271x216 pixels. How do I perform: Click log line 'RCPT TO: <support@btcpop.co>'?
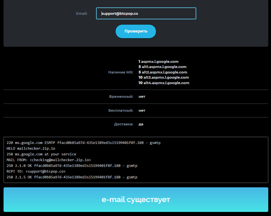coord(36,171)
